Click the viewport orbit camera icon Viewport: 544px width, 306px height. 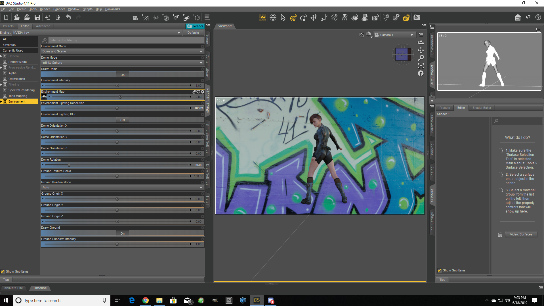(x=421, y=42)
